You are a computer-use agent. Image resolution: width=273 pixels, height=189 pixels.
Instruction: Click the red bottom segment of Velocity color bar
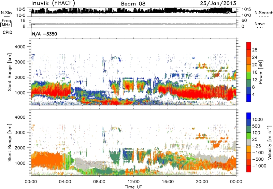[x=249, y=169]
